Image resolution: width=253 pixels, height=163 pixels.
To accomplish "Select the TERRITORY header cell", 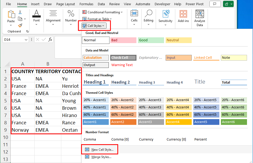I will (x=48, y=71).
